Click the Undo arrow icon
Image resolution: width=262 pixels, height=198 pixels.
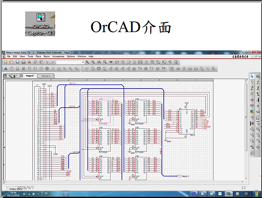pyautogui.click(x=47, y=62)
